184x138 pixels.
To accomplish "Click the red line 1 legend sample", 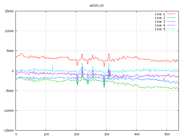I will 171,14.
